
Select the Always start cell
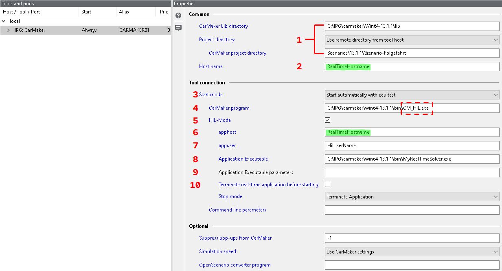(x=89, y=30)
